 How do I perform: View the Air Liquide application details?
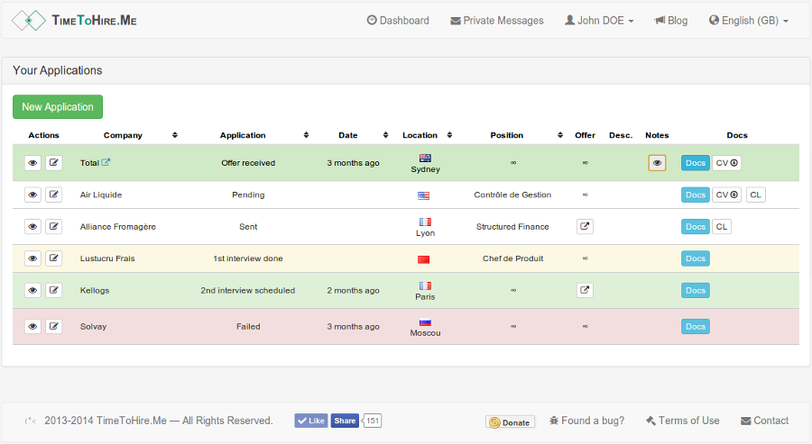point(32,195)
